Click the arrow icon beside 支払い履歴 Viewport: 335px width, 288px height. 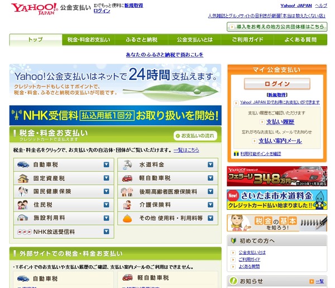point(262,122)
